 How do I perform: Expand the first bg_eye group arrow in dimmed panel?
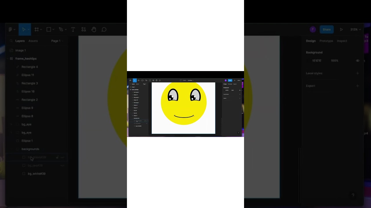coord(11,125)
